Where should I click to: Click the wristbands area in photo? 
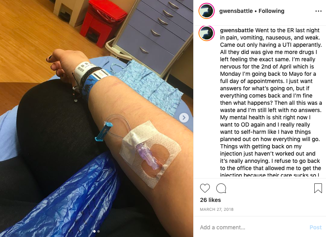91,78
